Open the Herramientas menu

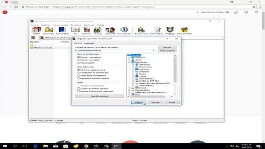click(61, 25)
